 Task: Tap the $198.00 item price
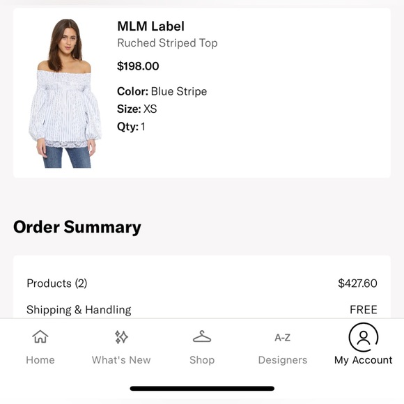click(x=138, y=66)
